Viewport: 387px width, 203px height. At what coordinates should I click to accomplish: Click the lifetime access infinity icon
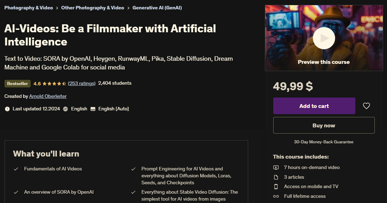pyautogui.click(x=276, y=196)
